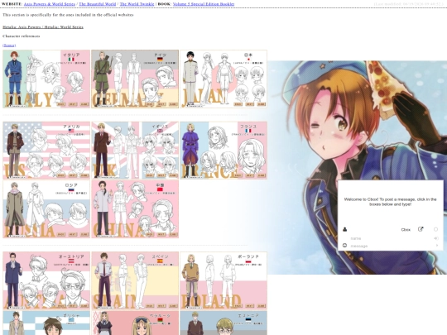447x335 pixels.
Task: Click the Cbox refresh circle icon
Action: tap(435, 229)
